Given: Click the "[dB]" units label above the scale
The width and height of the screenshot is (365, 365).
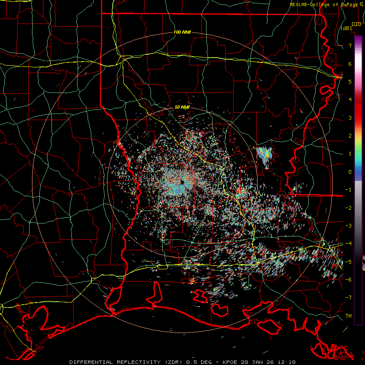Looking at the screenshot, I should pyautogui.click(x=346, y=28).
